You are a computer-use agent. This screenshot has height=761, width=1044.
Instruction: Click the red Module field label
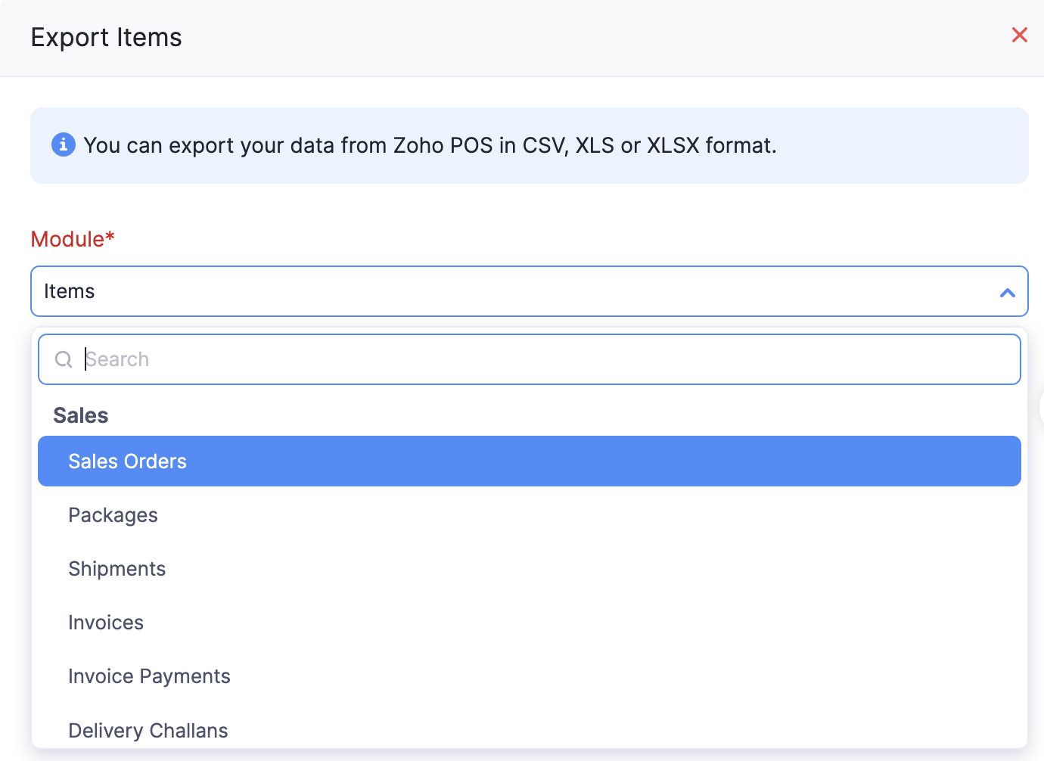click(67, 239)
